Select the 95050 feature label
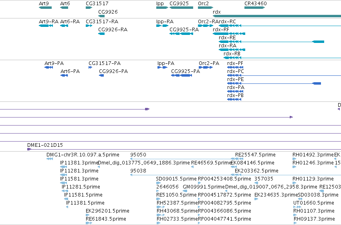The height and width of the screenshot is (225, 341). click(138, 155)
